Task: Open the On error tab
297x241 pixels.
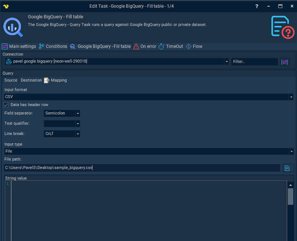Action: tap(145, 46)
